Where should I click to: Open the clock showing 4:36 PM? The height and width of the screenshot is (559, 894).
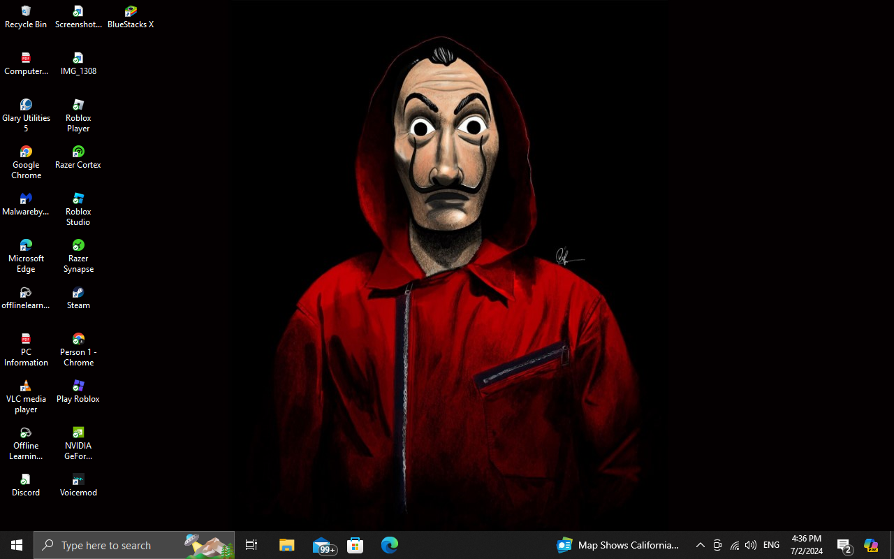(x=807, y=545)
